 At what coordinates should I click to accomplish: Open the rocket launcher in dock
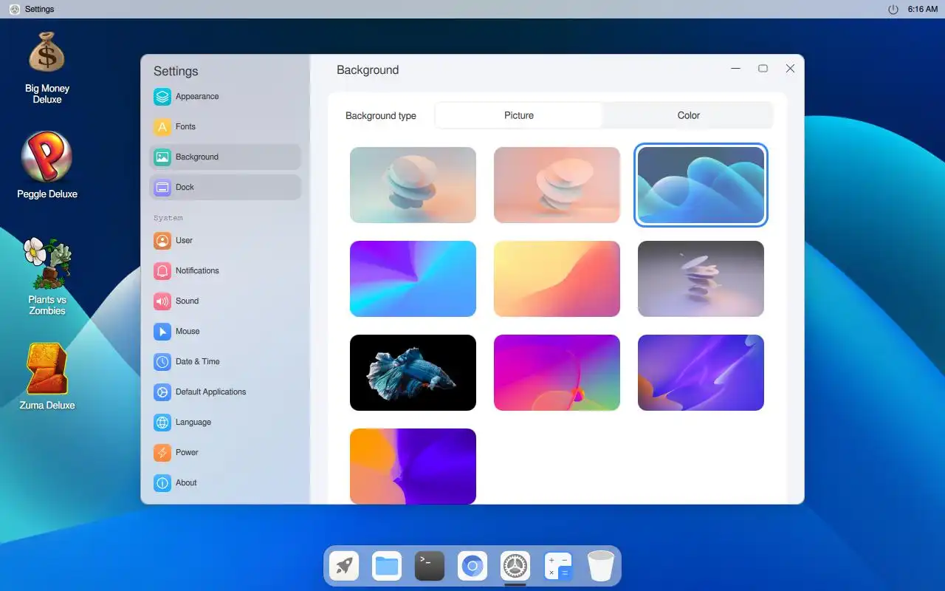pyautogui.click(x=344, y=567)
